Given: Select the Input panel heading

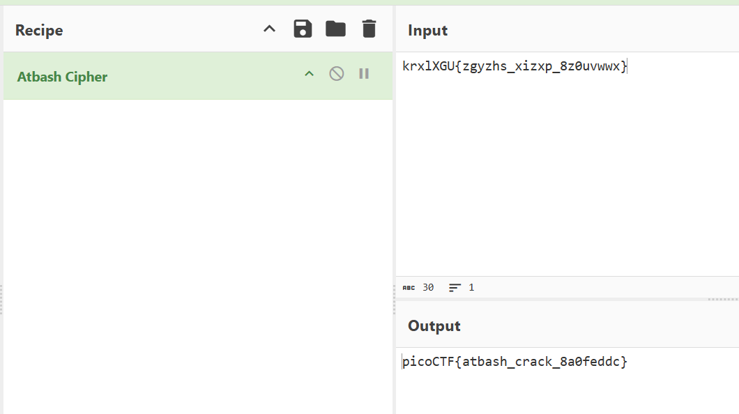Looking at the screenshot, I should pyautogui.click(x=427, y=30).
